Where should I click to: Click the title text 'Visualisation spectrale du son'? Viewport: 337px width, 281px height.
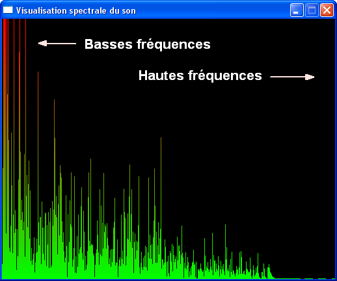[x=76, y=11]
